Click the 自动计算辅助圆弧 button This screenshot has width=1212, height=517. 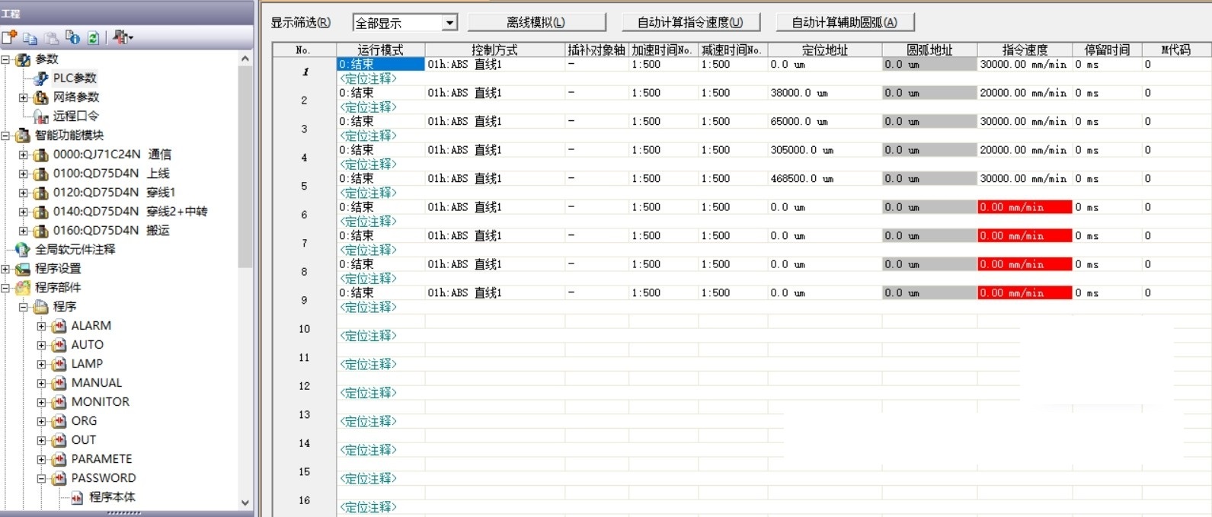click(845, 23)
